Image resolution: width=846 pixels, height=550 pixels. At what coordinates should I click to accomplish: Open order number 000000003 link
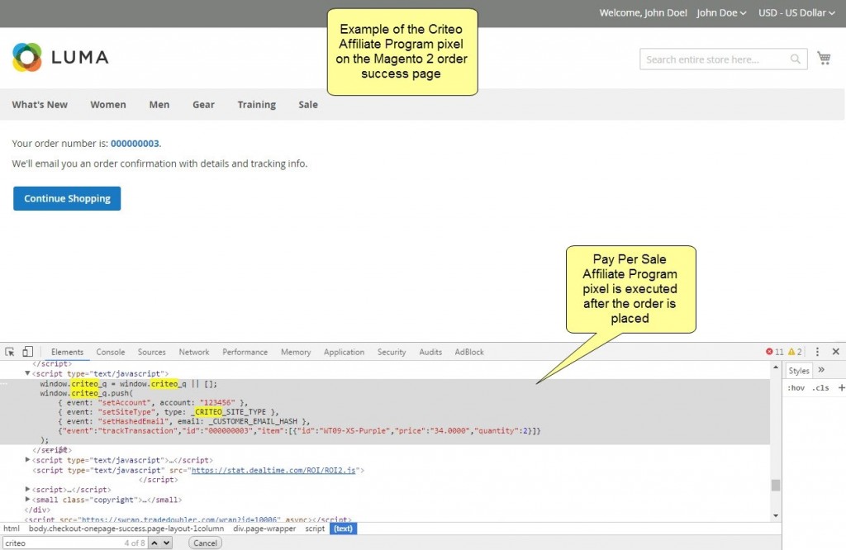click(135, 144)
